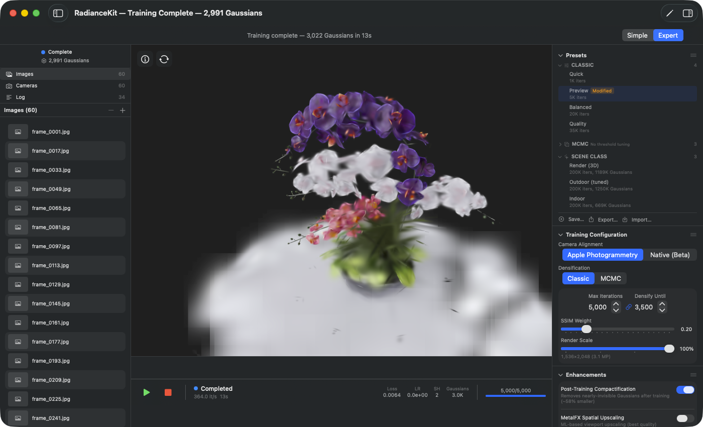Select the Quick 1K iters preset

(x=627, y=77)
